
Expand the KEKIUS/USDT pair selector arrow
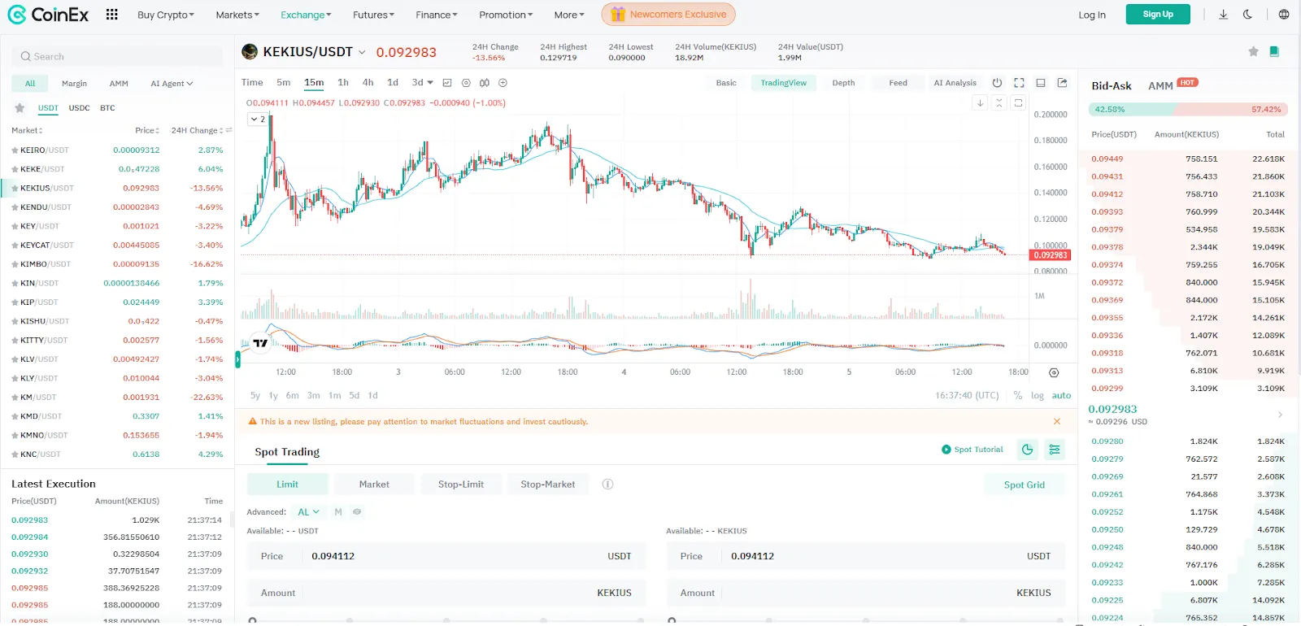[x=362, y=52]
